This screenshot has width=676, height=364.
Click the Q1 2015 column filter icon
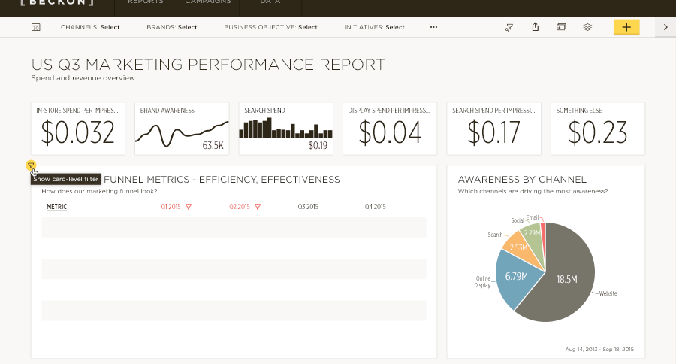[x=189, y=207]
